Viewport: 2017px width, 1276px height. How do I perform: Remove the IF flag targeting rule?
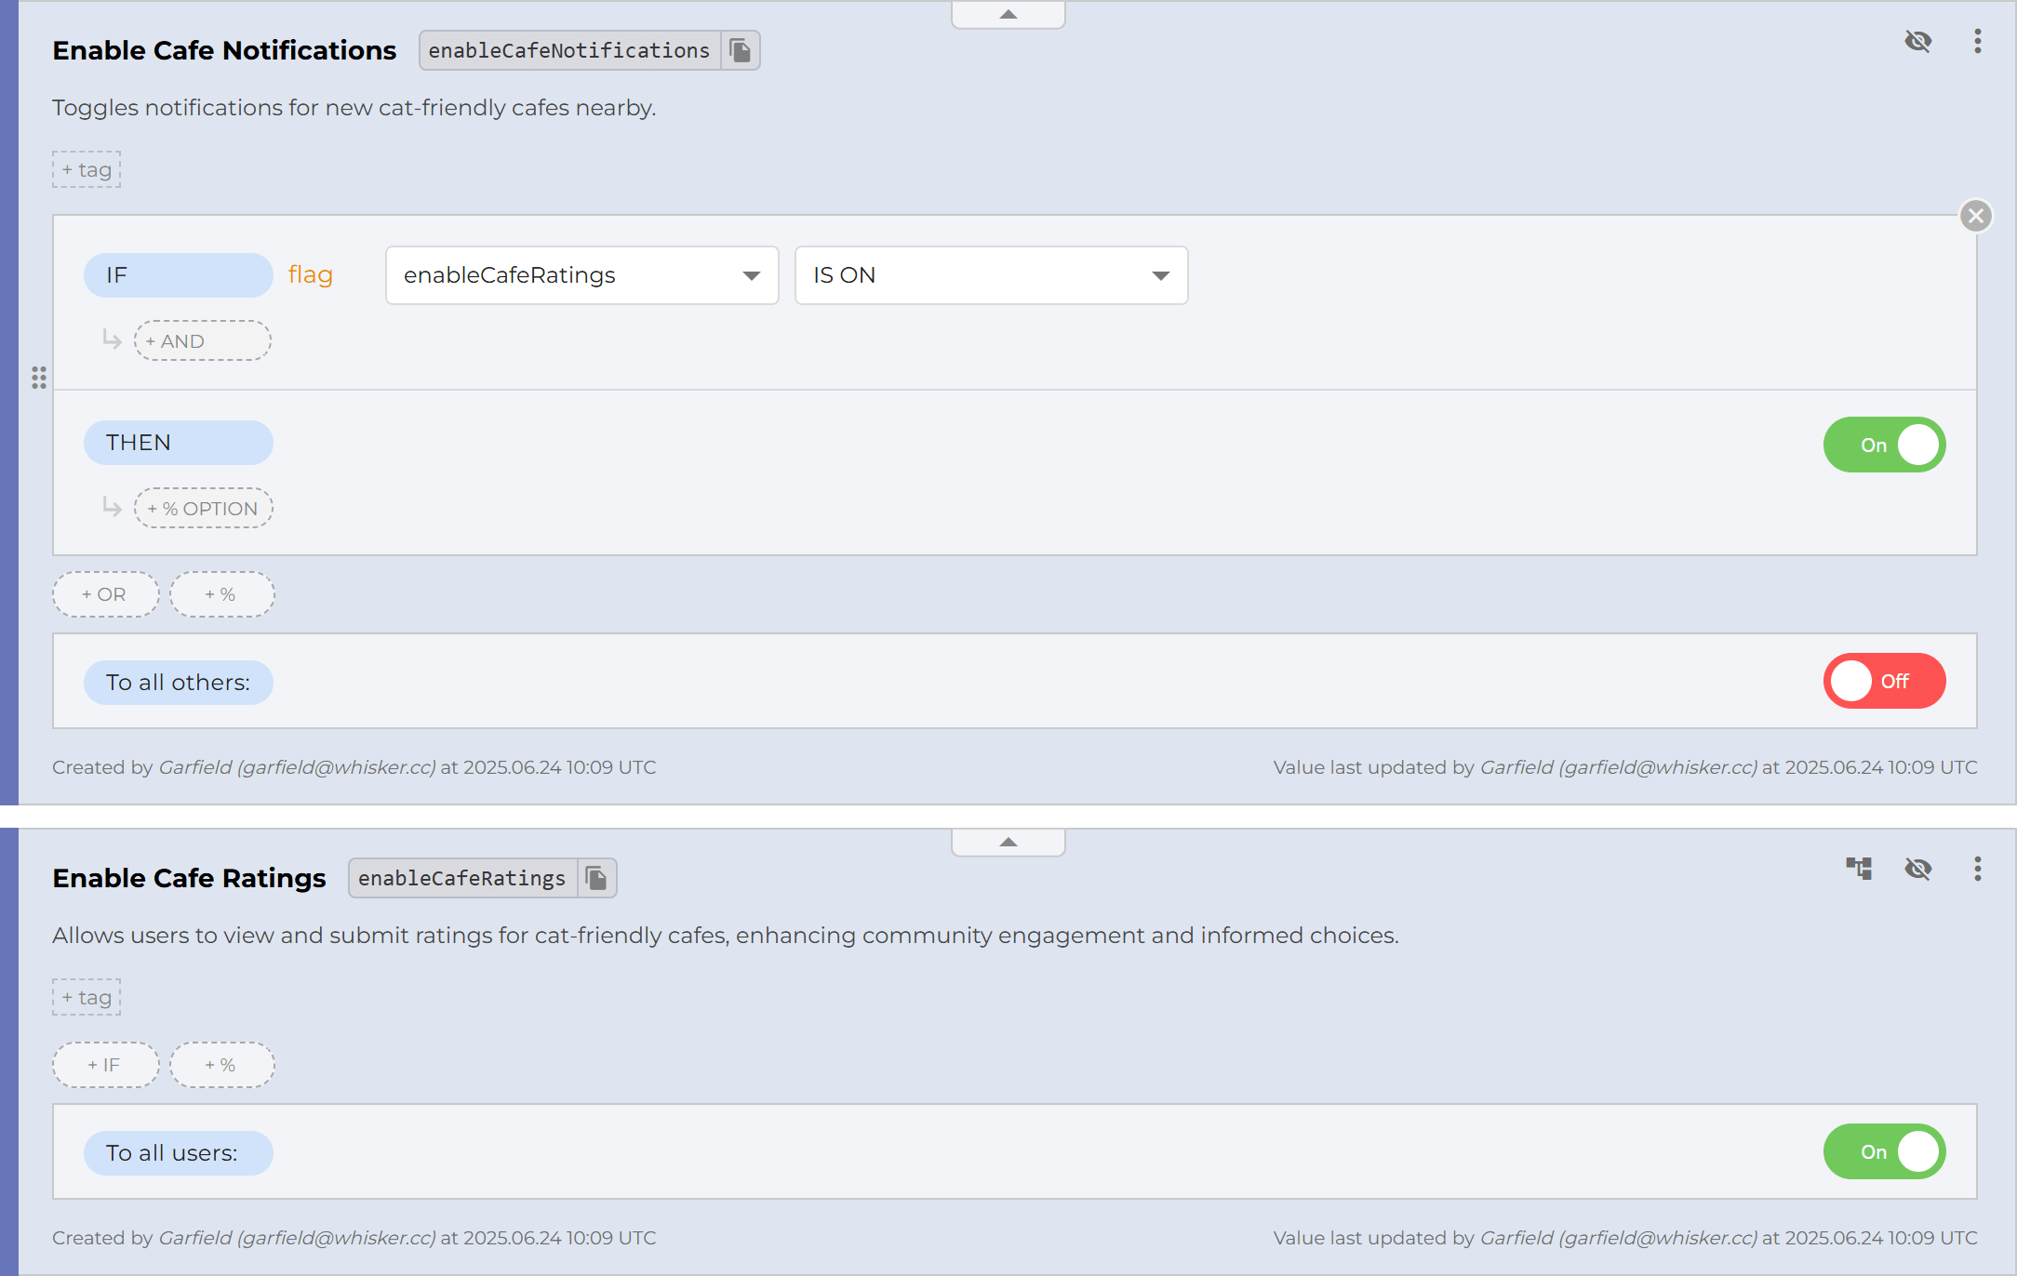click(x=1975, y=217)
